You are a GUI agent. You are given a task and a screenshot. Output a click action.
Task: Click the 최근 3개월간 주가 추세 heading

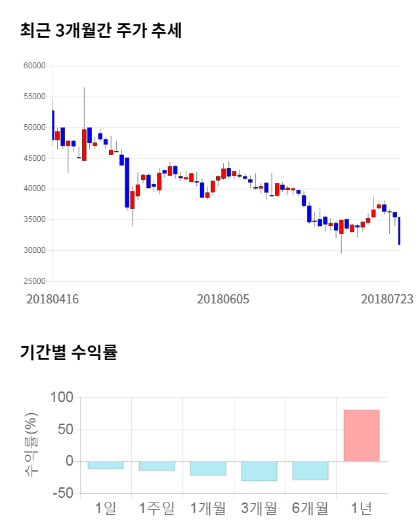pos(101,30)
